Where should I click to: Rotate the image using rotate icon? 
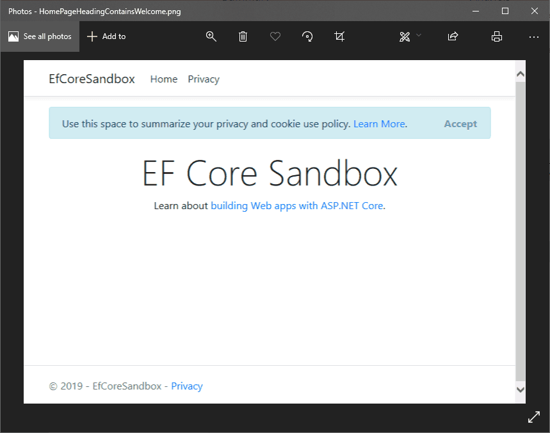tap(307, 36)
